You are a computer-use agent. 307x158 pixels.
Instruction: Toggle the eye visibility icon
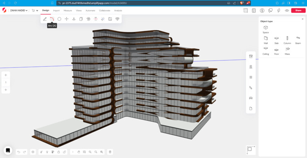coord(287,11)
